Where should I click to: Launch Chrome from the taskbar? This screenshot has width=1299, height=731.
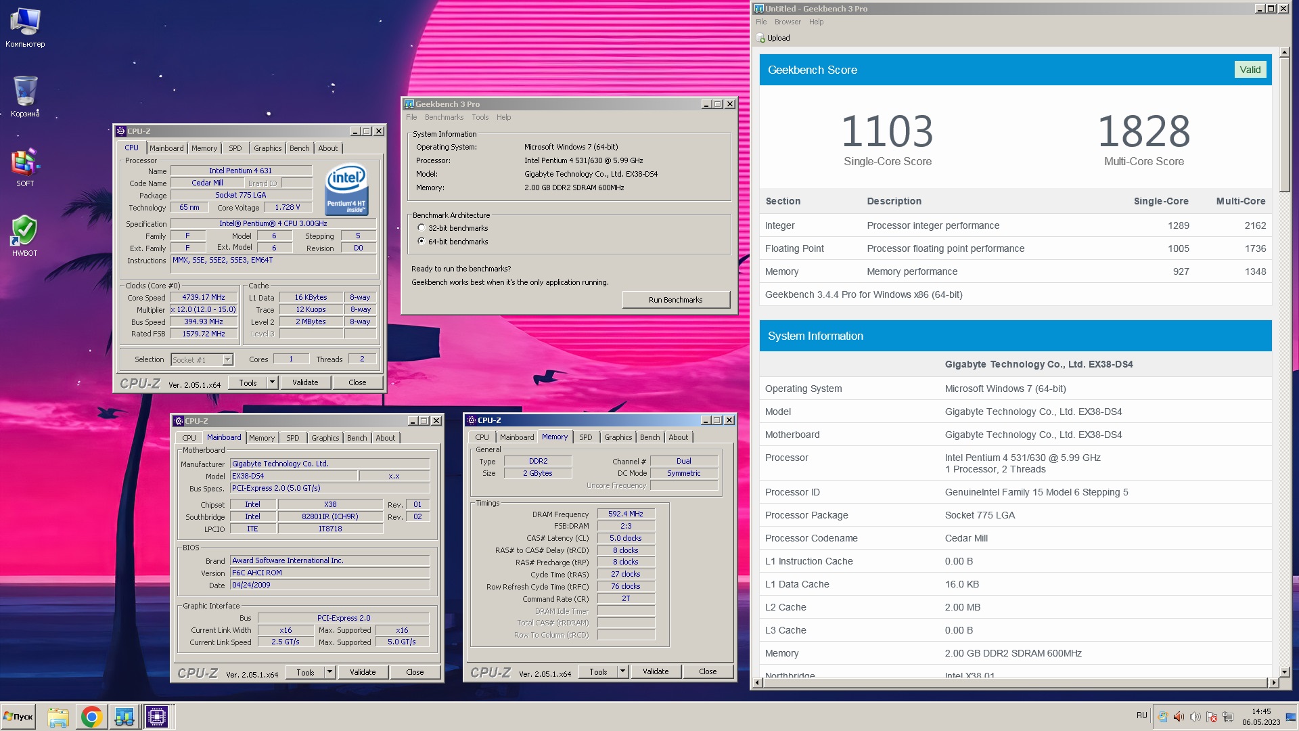click(x=91, y=716)
